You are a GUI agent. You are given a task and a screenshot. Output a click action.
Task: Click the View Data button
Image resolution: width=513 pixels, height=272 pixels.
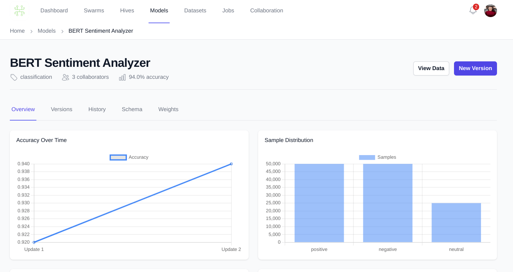(431, 68)
